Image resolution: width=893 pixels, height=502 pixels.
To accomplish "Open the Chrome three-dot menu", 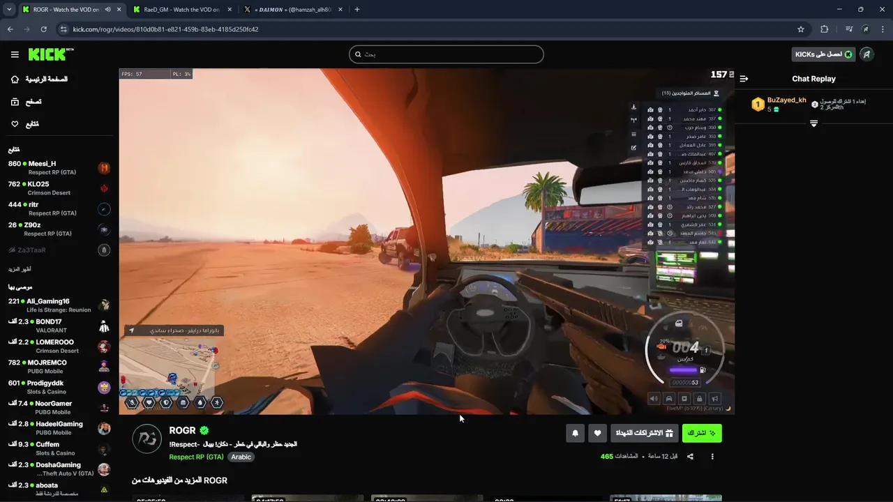I will click(x=883, y=29).
